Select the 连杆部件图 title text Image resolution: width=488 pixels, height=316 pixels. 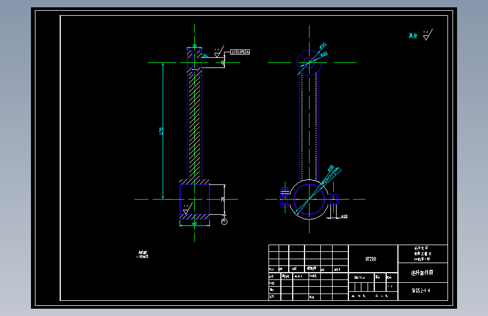coord(422,273)
